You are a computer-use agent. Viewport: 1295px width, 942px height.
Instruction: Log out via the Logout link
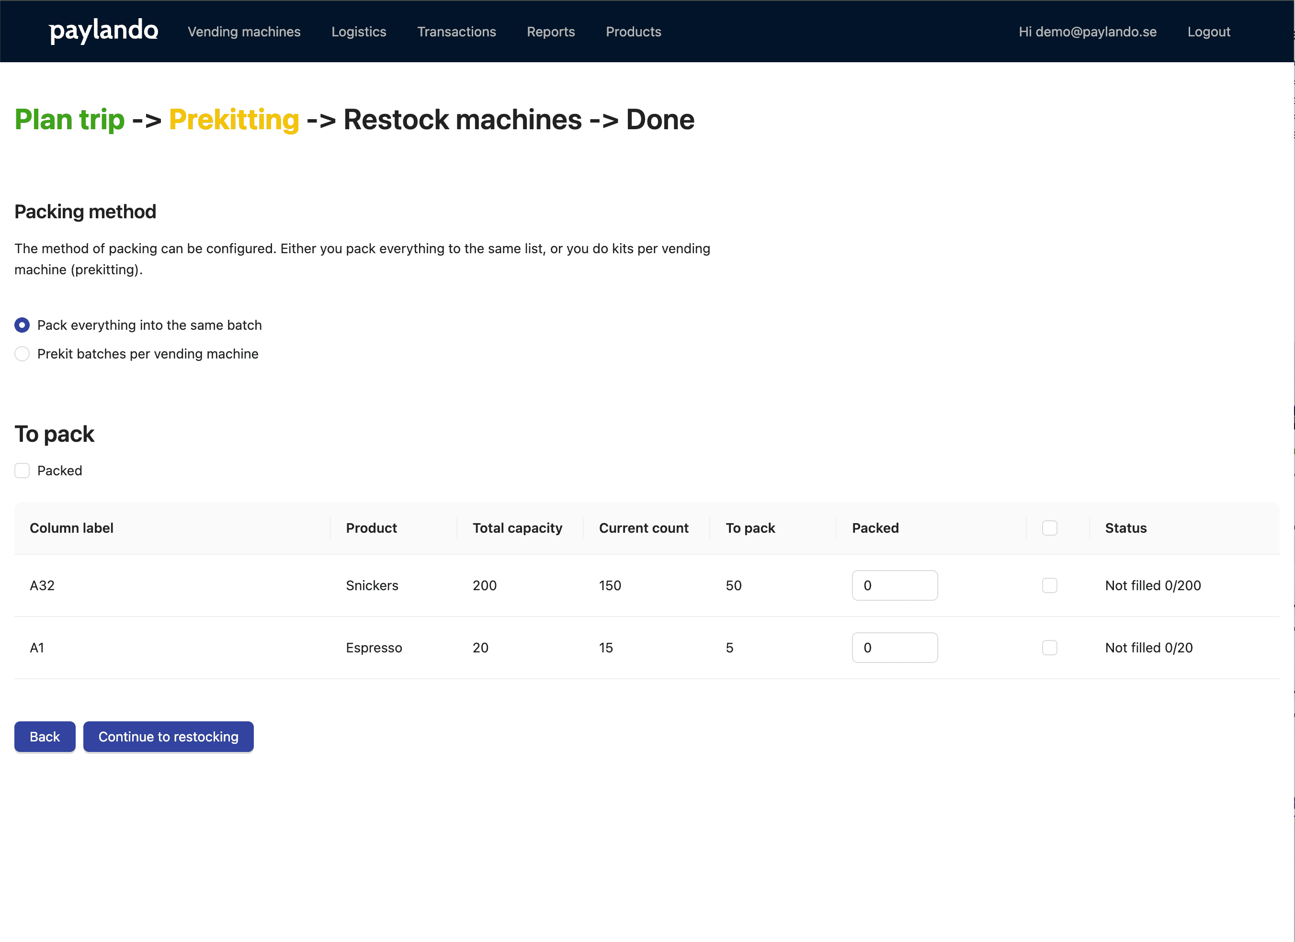1208,32
